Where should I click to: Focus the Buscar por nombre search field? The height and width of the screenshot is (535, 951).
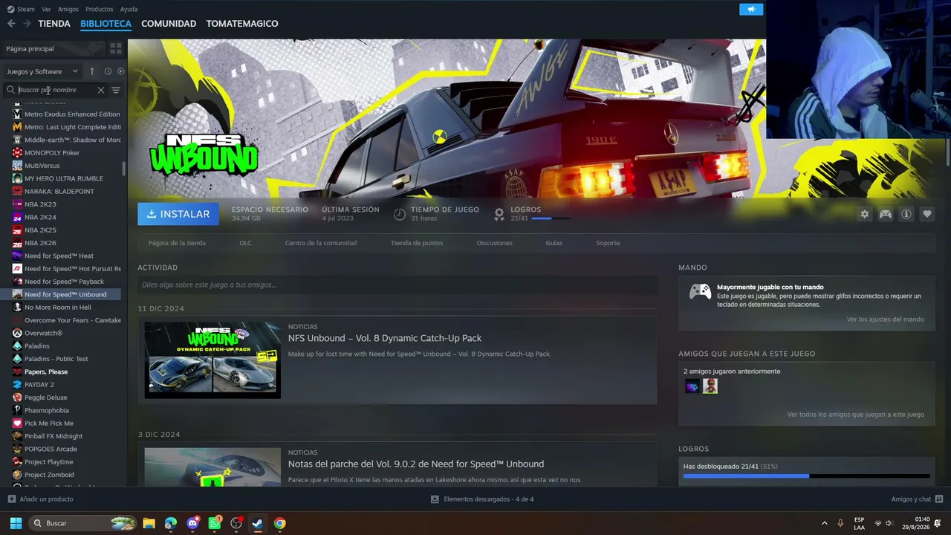click(57, 90)
